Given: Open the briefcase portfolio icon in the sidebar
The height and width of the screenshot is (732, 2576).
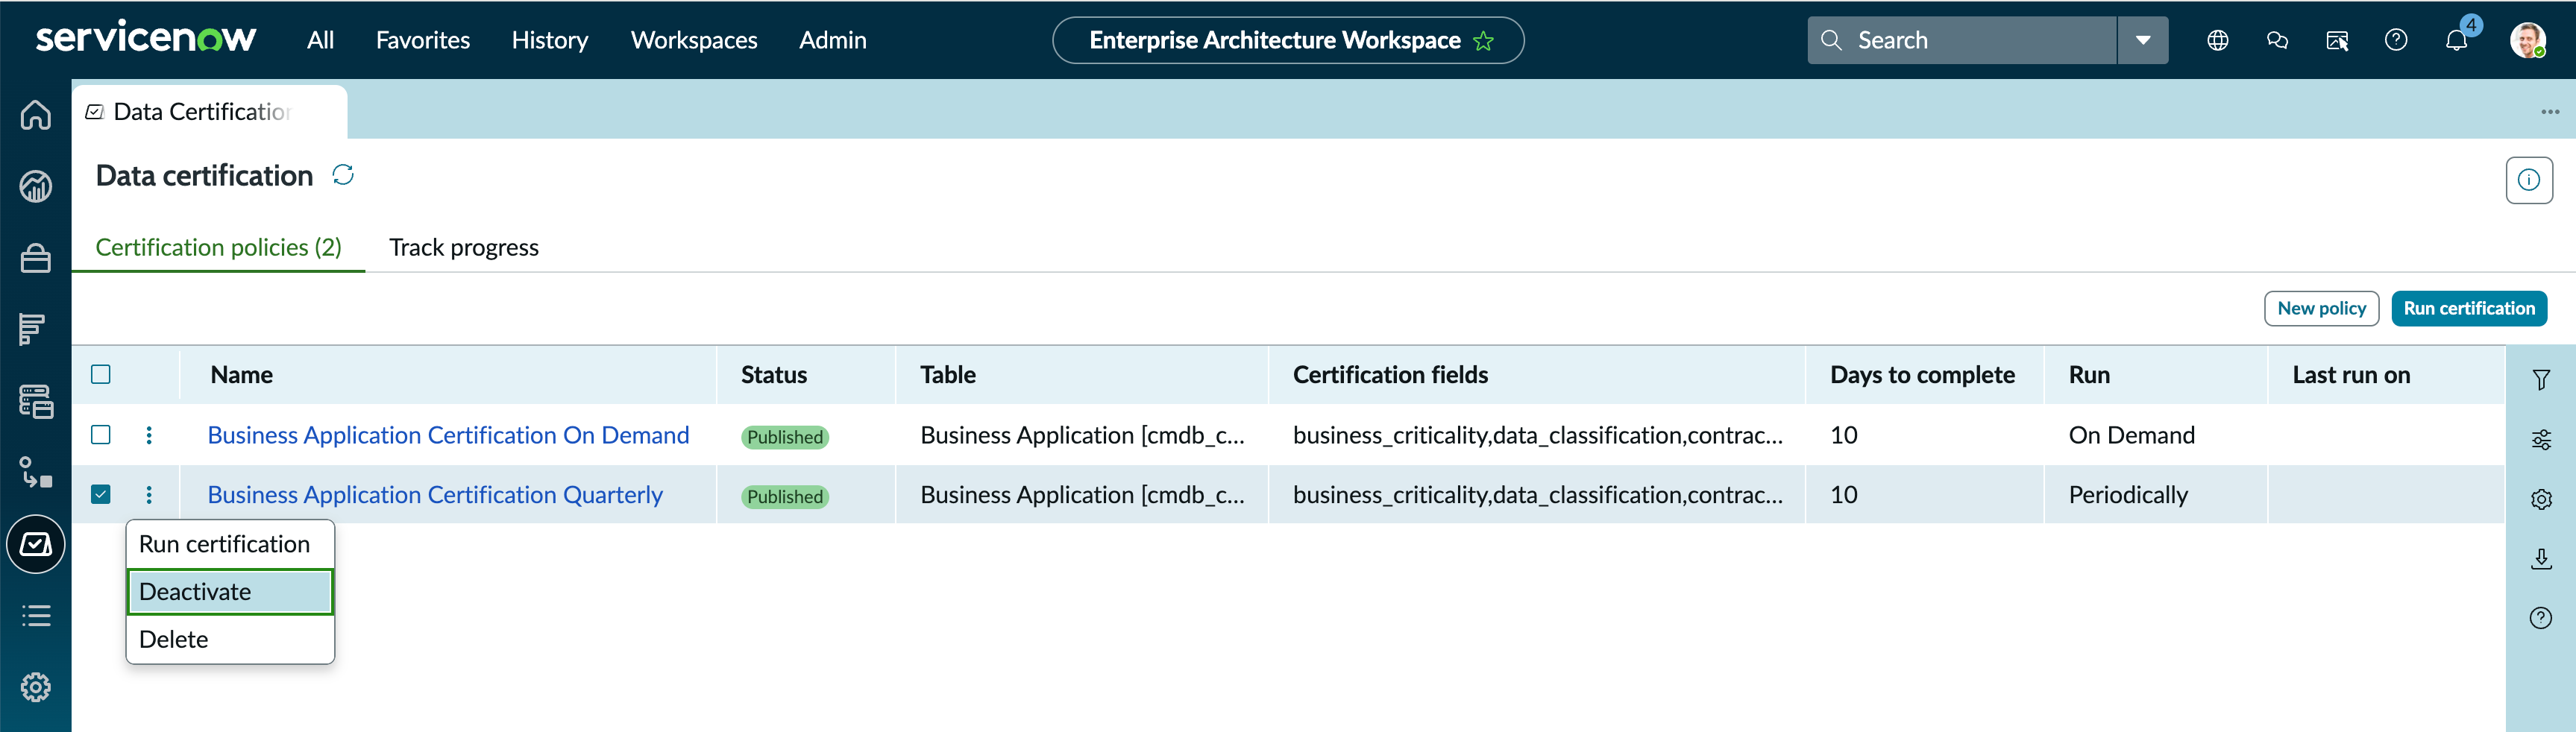Looking at the screenshot, I should click(36, 258).
